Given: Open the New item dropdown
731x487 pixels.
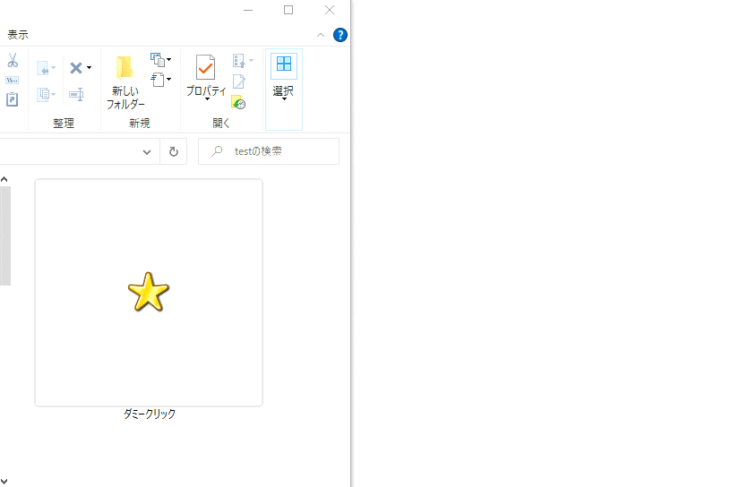Looking at the screenshot, I should click(161, 60).
